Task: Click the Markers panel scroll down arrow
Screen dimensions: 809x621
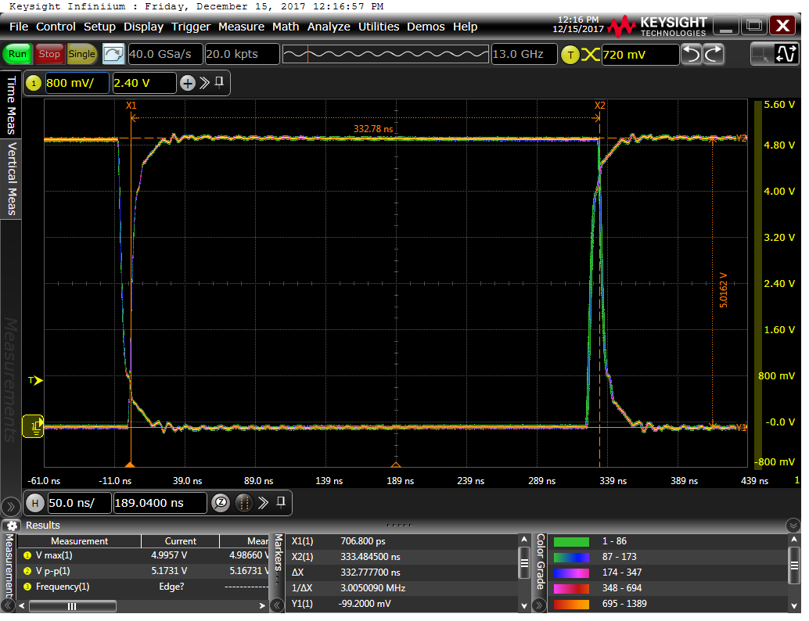Action: (524, 606)
